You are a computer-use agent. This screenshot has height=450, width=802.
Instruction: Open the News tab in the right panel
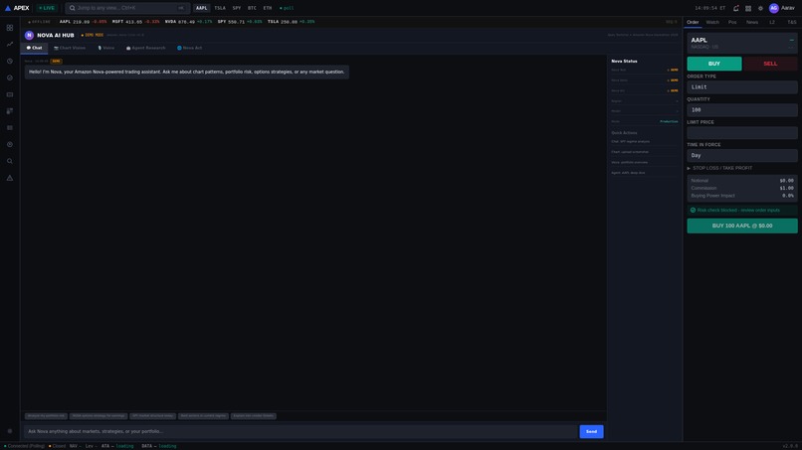tap(752, 23)
